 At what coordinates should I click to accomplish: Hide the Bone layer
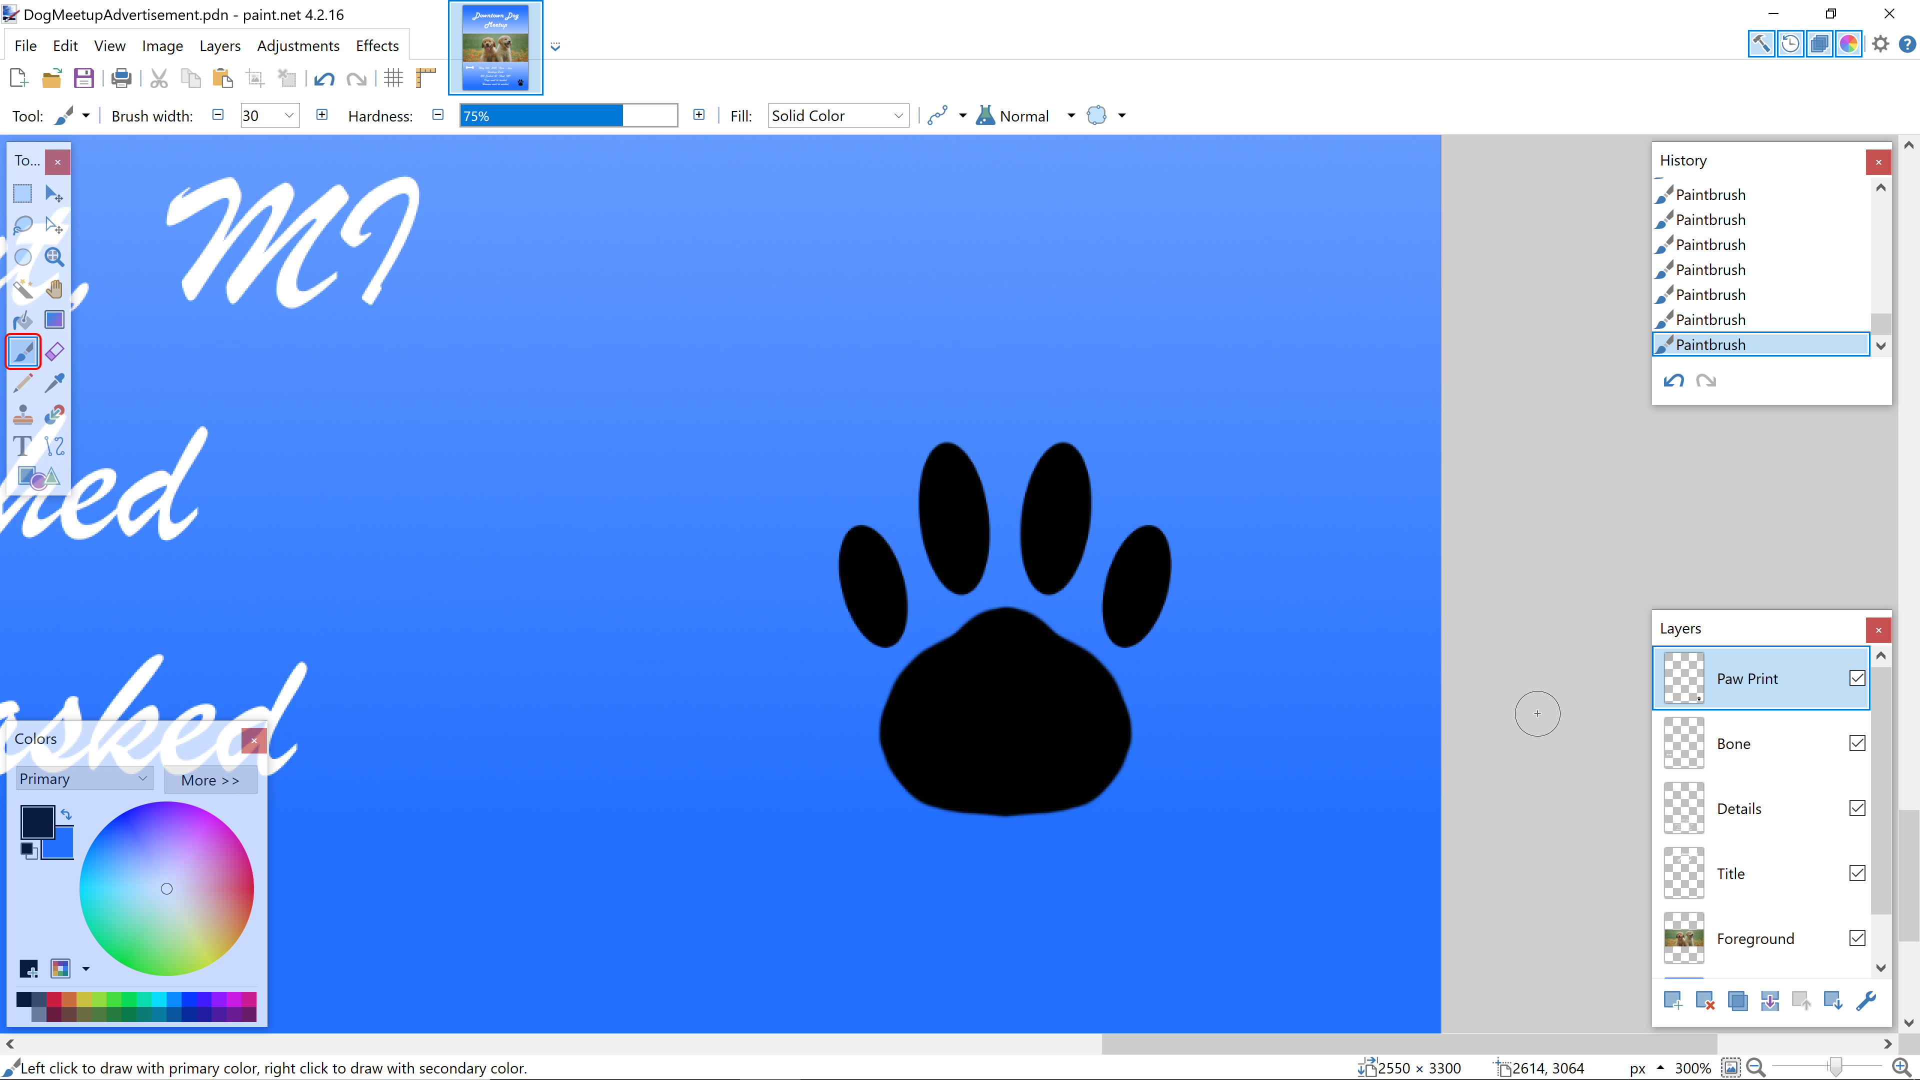tap(1856, 743)
